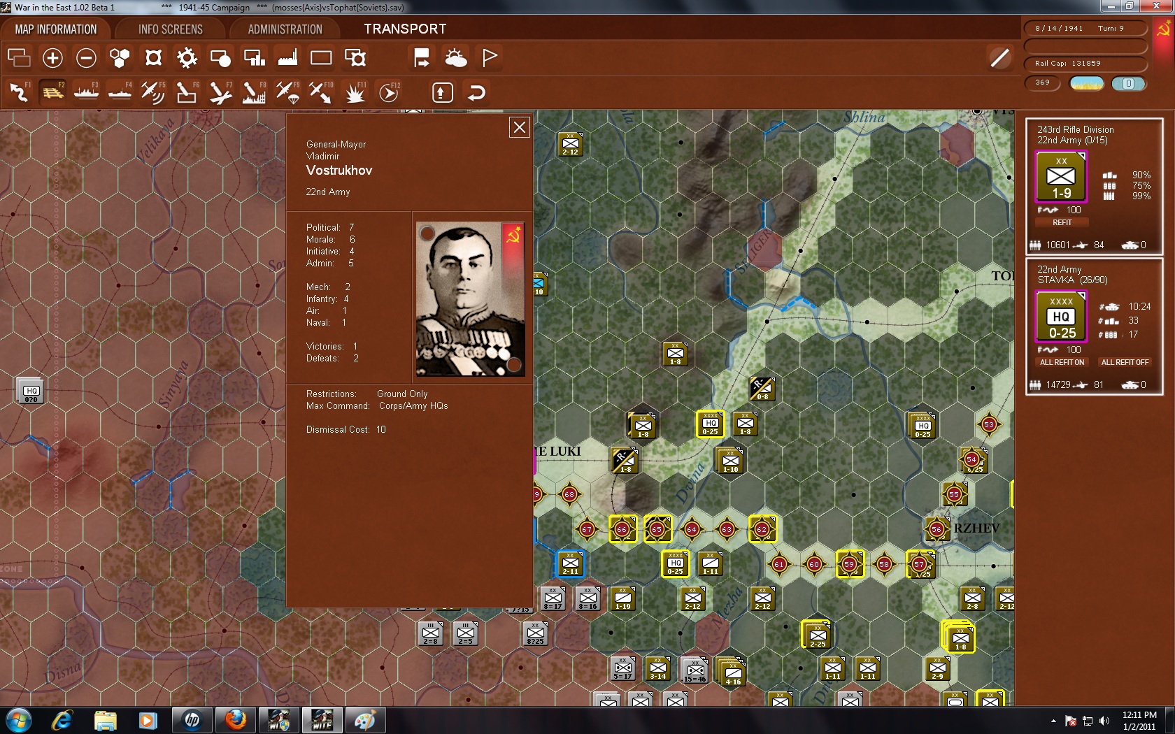Select fortified hex marker 53 on map

pyautogui.click(x=989, y=424)
